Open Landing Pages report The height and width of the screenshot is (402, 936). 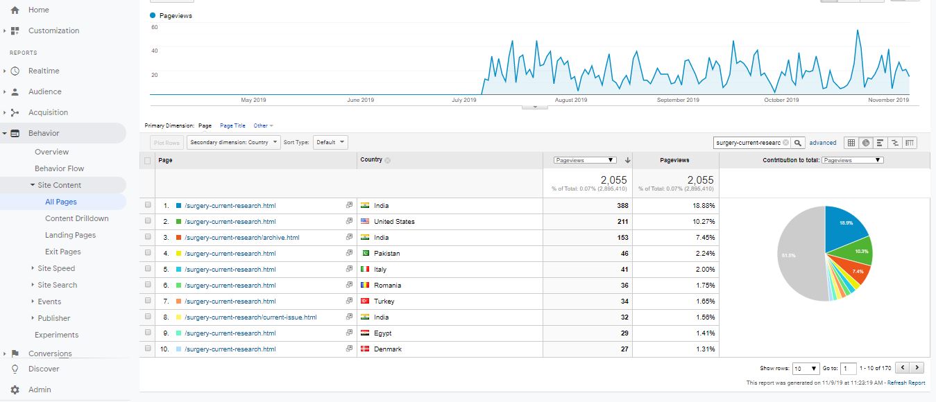point(70,235)
